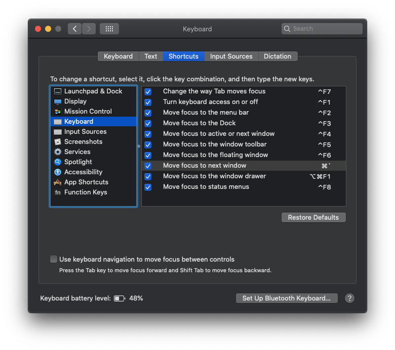Click the App Shortcuts icon

[58, 182]
